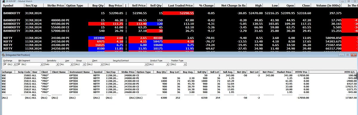The width and height of the screenshot is (358, 115).
Task: Click net price cell 343.00
Action: [269, 76]
